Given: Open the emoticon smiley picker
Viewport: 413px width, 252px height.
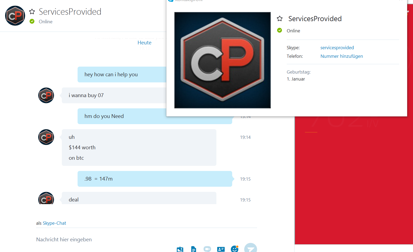Looking at the screenshot, I should pos(235,249).
